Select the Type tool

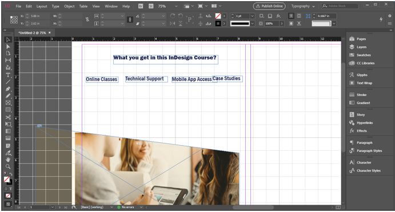8,75
